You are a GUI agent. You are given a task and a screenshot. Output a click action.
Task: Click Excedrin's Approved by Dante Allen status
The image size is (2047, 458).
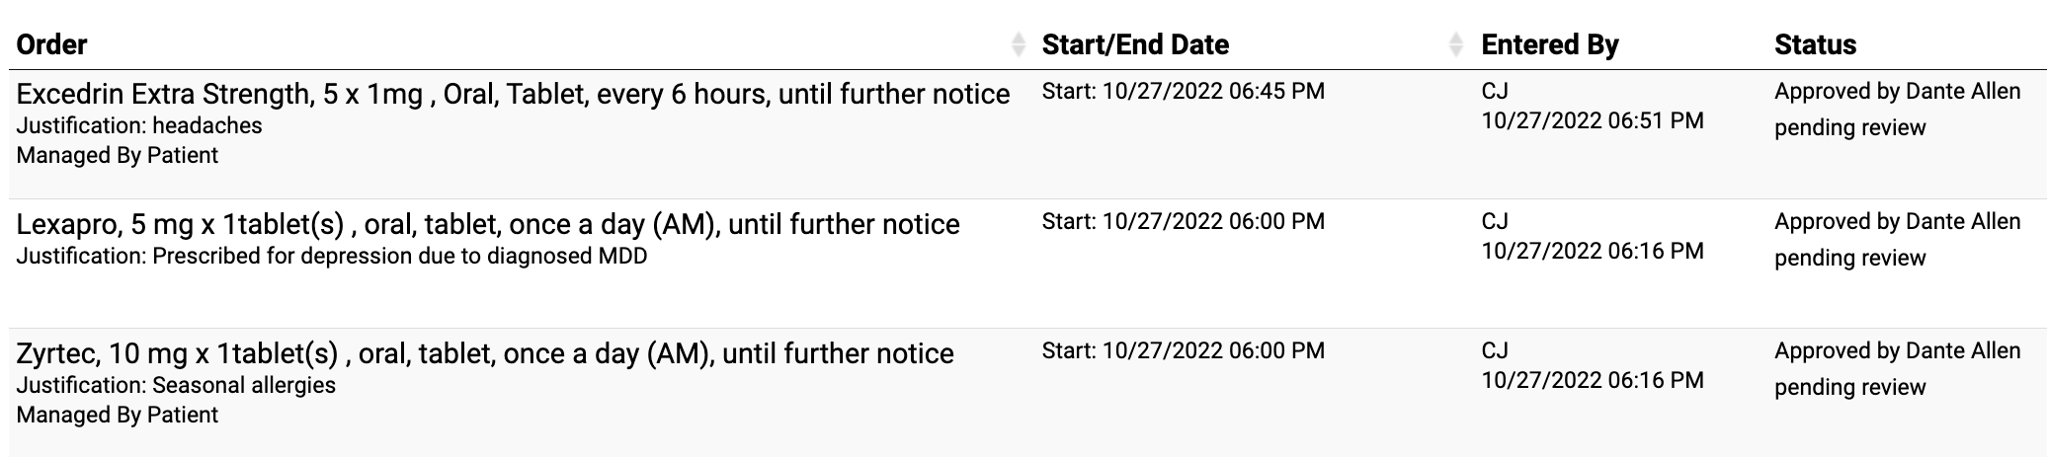tap(1897, 92)
